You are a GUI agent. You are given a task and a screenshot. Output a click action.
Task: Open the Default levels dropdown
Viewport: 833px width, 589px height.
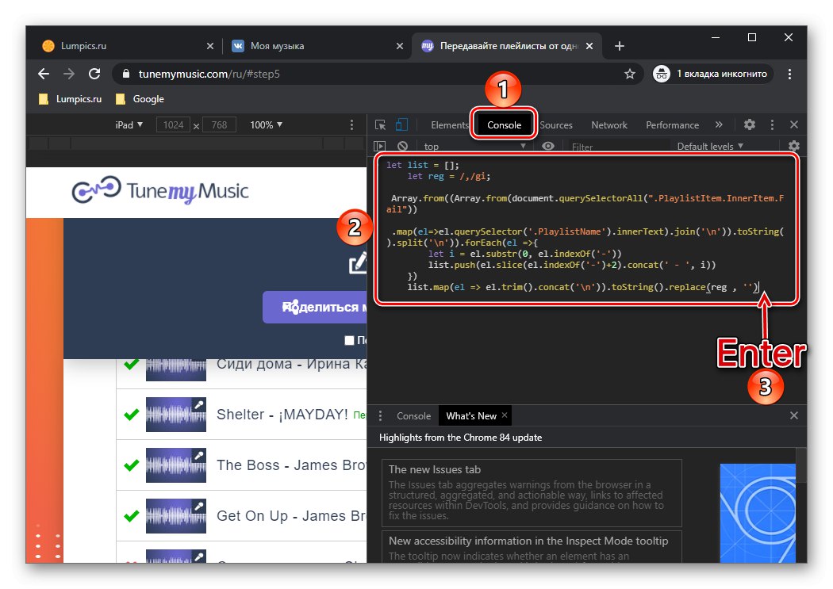click(708, 146)
